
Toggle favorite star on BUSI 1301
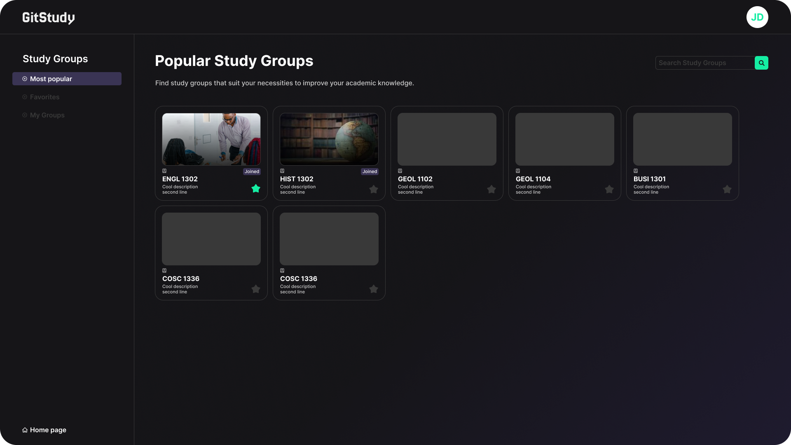727,190
